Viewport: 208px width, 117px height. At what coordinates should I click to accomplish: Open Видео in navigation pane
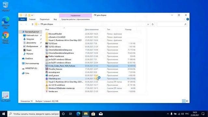click(x=29, y=50)
